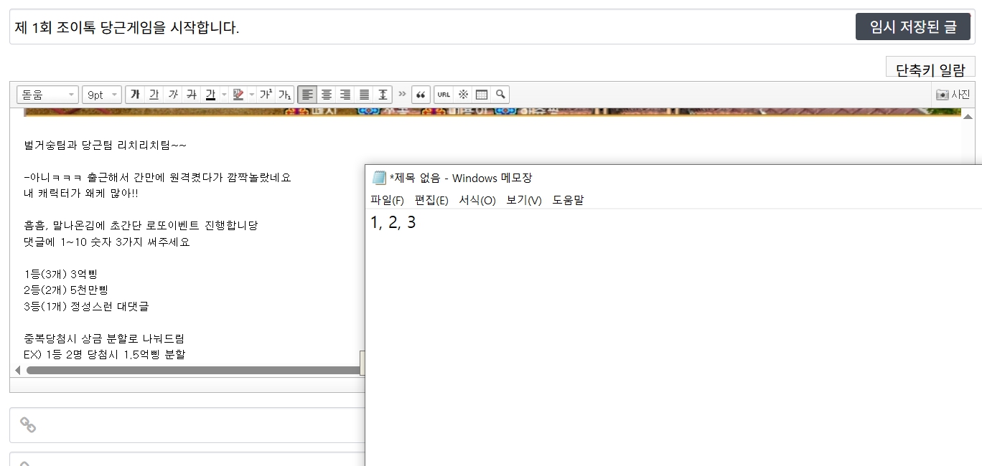Open the 파일(F) menu in Notepad
This screenshot has width=982, height=466.
click(x=387, y=200)
